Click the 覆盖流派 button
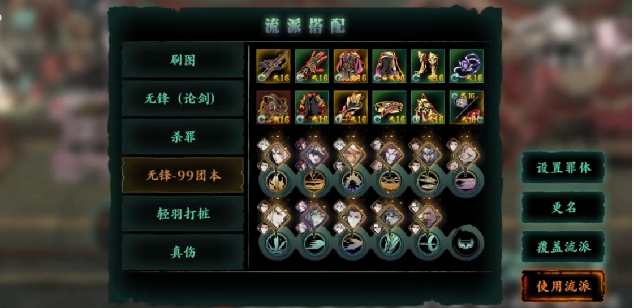This screenshot has width=634, height=308. click(x=563, y=246)
